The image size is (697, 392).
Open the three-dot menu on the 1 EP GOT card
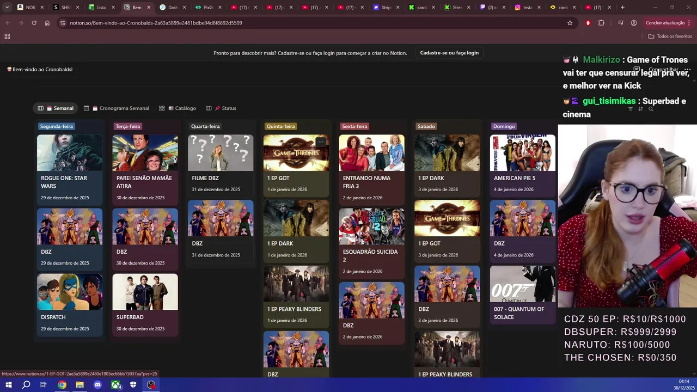[x=321, y=142]
